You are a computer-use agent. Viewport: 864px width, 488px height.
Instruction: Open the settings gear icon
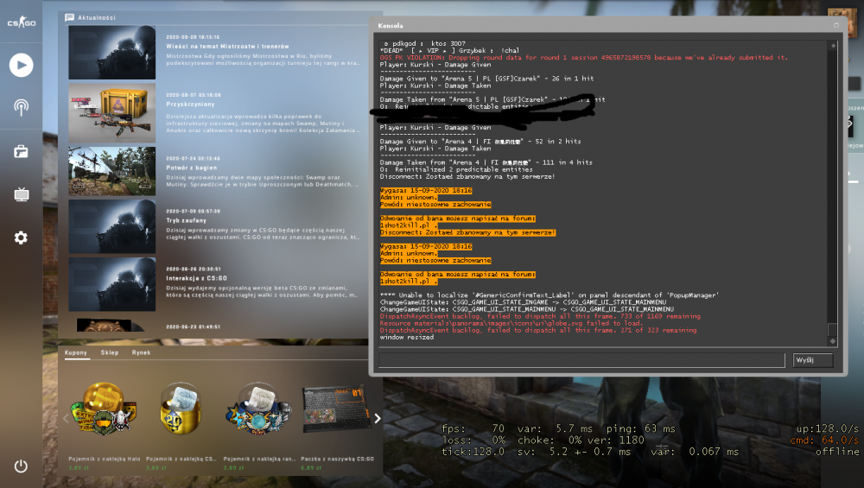(21, 238)
